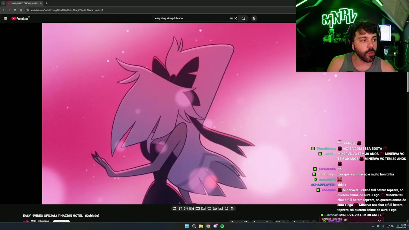Open the virtual keyboard in search box
The image size is (409, 230).
tap(231, 18)
